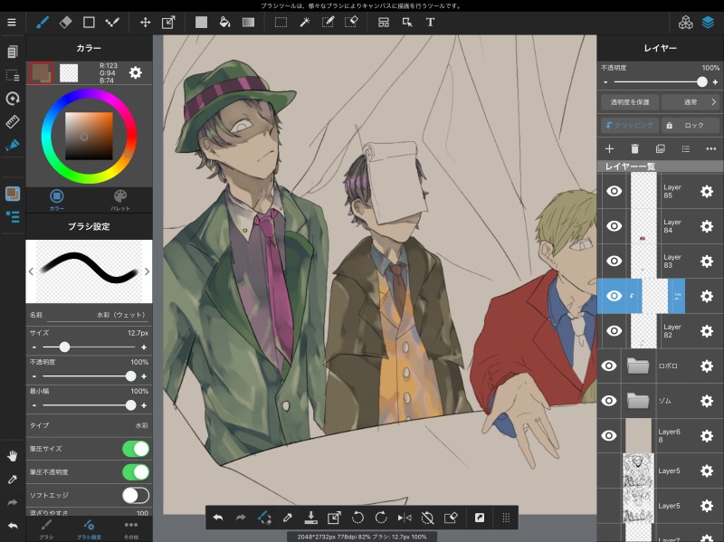
Task: Pick the Gradient tool
Action: [248, 22]
